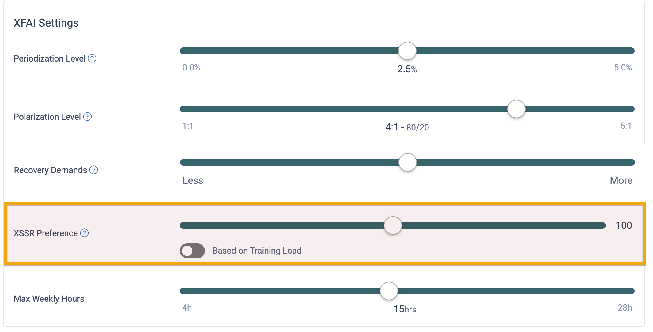This screenshot has height=332, width=653.
Task: Click the 4h end of Weekly Hours slider
Action: click(x=183, y=291)
